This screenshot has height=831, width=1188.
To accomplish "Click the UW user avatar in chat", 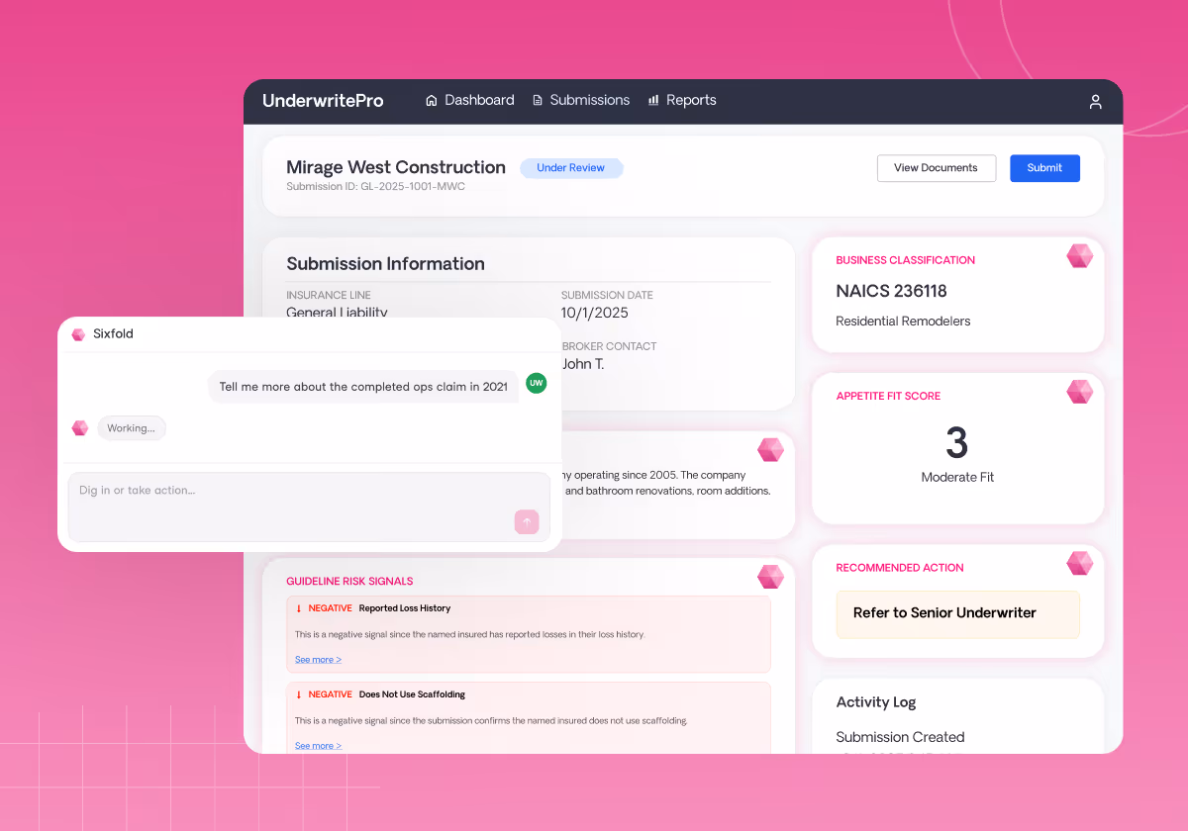I will [x=536, y=383].
